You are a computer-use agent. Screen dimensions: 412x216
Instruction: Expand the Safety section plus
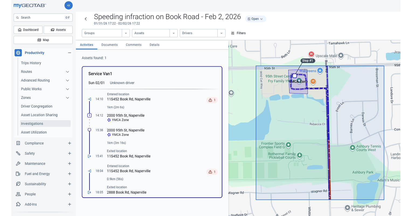point(70,153)
